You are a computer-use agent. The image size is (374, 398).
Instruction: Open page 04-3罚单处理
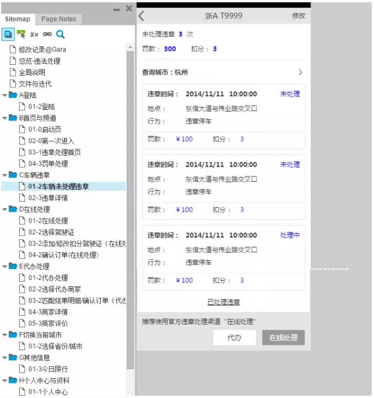[48, 164]
